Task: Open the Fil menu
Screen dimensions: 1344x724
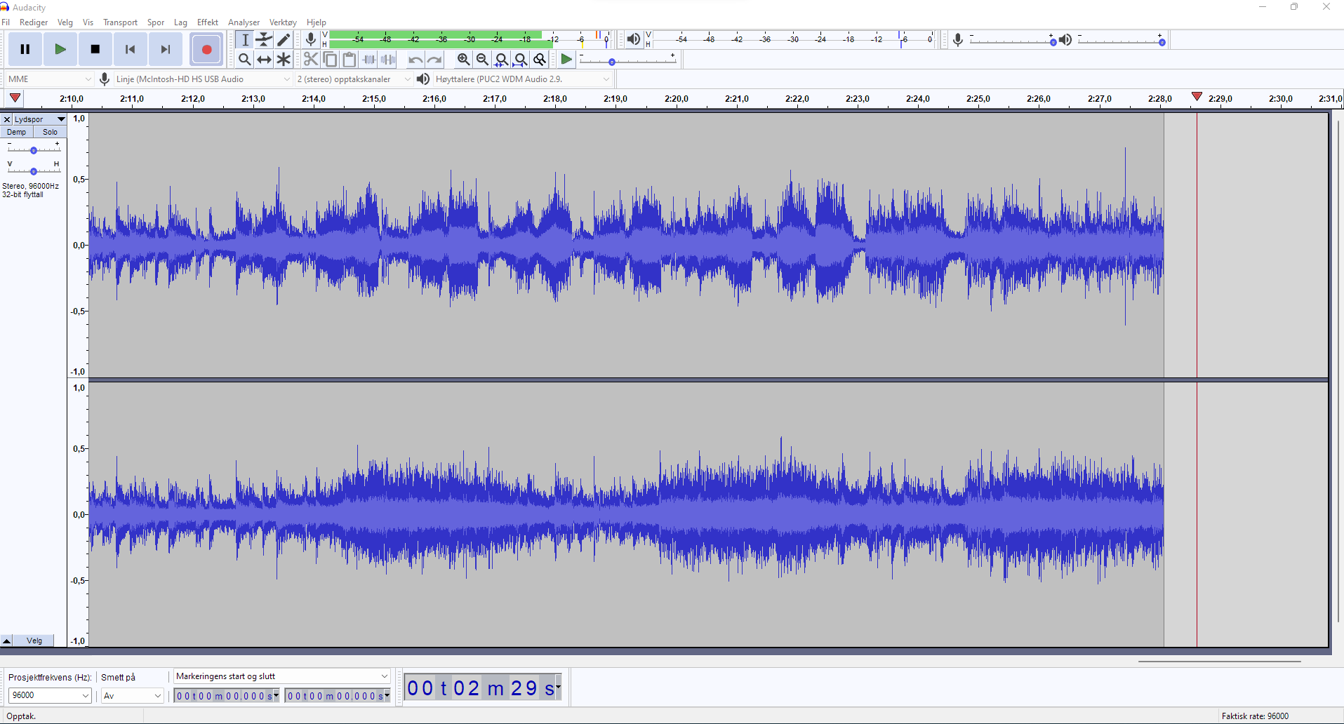Action: click(x=6, y=22)
